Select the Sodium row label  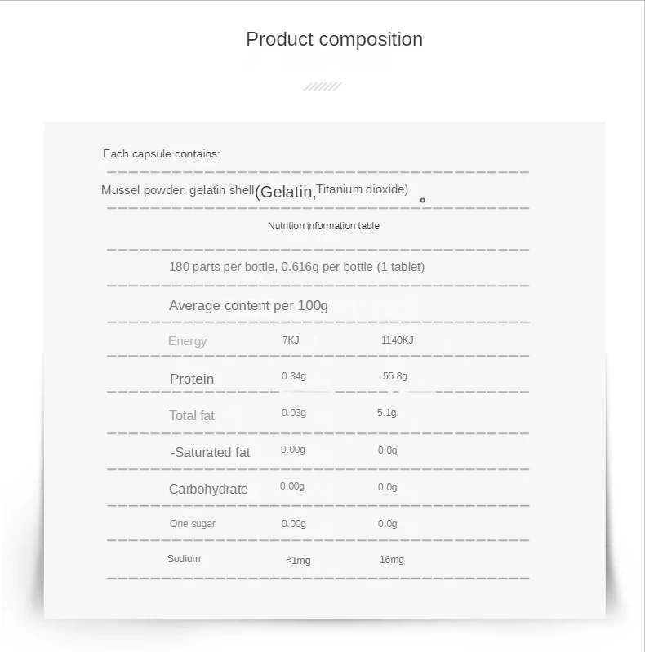click(184, 559)
